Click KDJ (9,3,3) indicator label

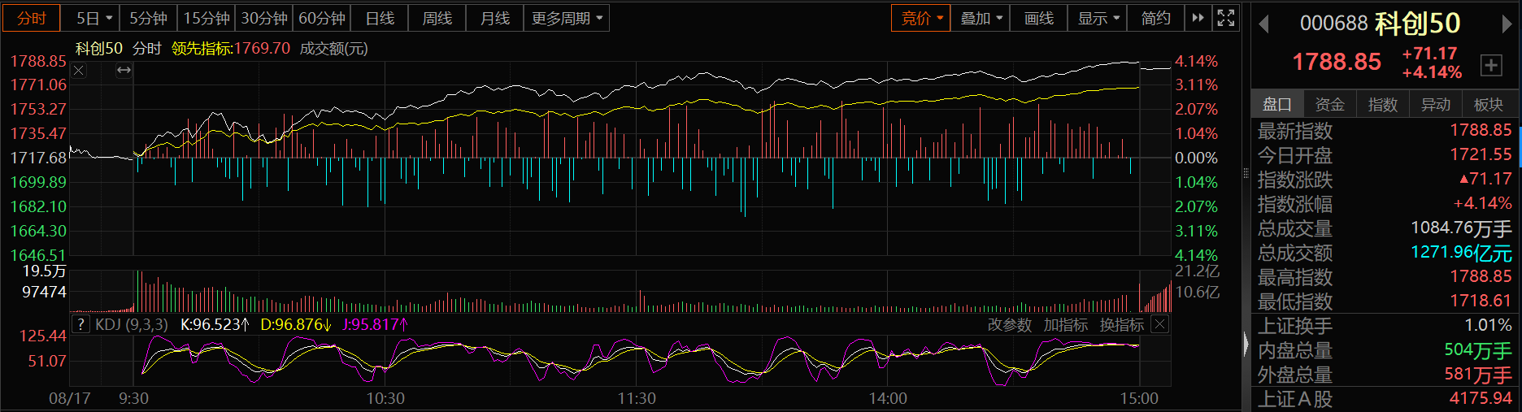click(x=132, y=324)
